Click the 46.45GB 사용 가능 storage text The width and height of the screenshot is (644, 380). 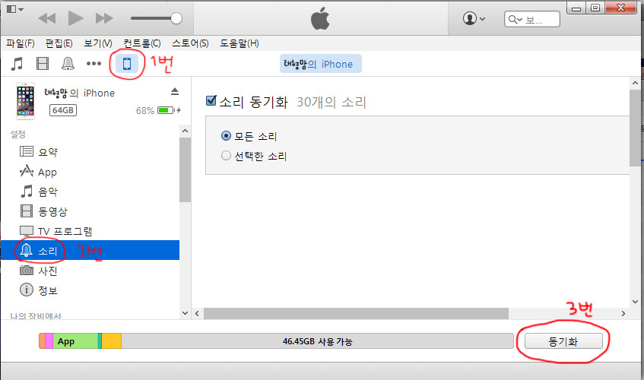tap(318, 341)
